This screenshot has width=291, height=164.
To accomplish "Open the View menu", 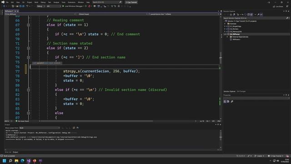I will (x=18, y=2).
